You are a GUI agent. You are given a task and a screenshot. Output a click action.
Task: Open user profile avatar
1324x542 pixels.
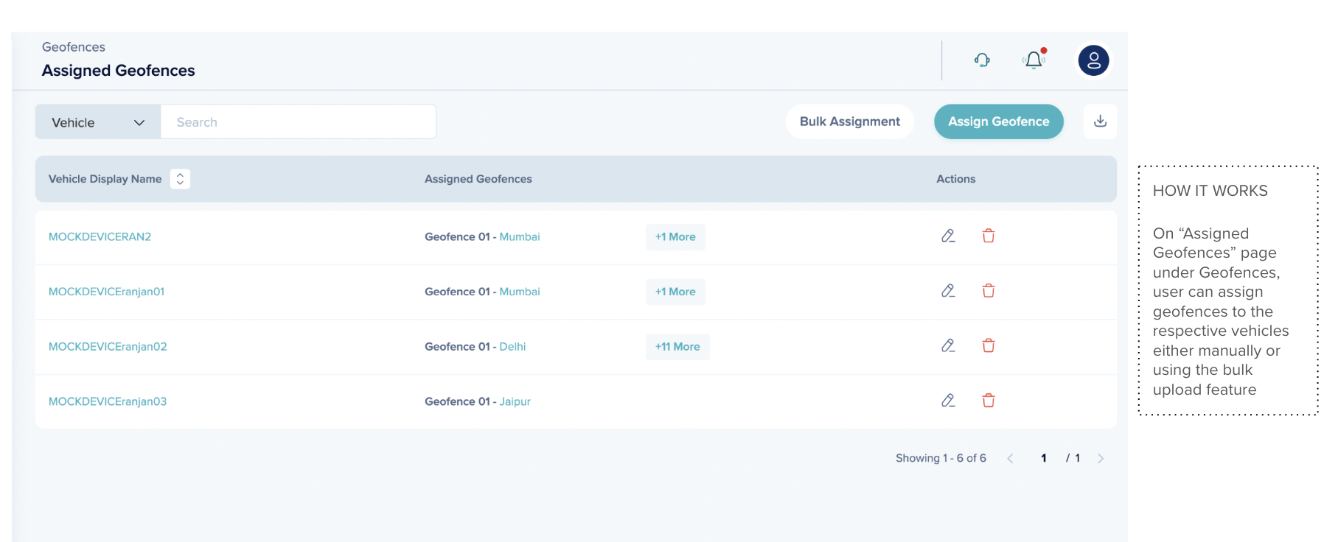pyautogui.click(x=1093, y=60)
